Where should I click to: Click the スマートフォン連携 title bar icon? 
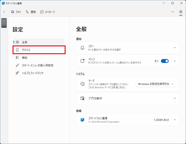tap(3, 3)
